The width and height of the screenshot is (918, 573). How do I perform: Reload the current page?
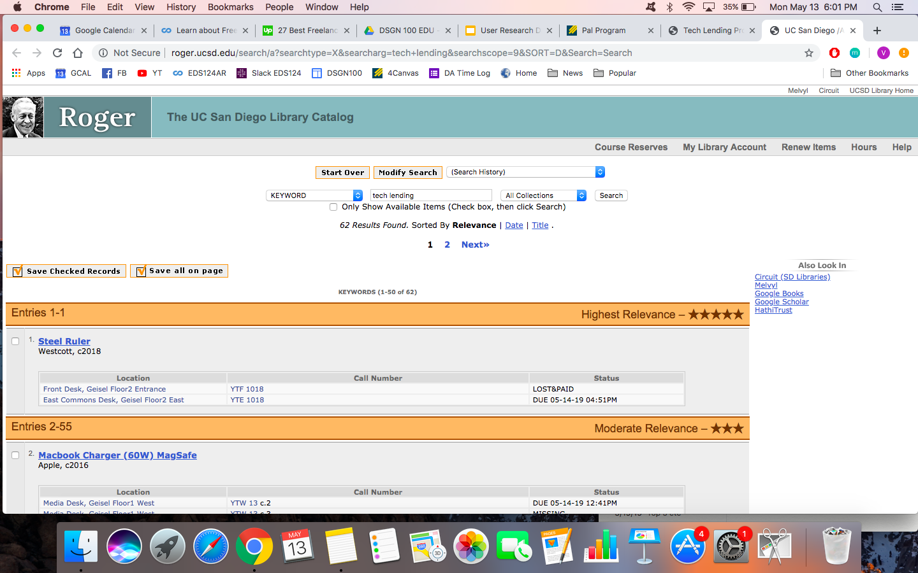pyautogui.click(x=57, y=53)
